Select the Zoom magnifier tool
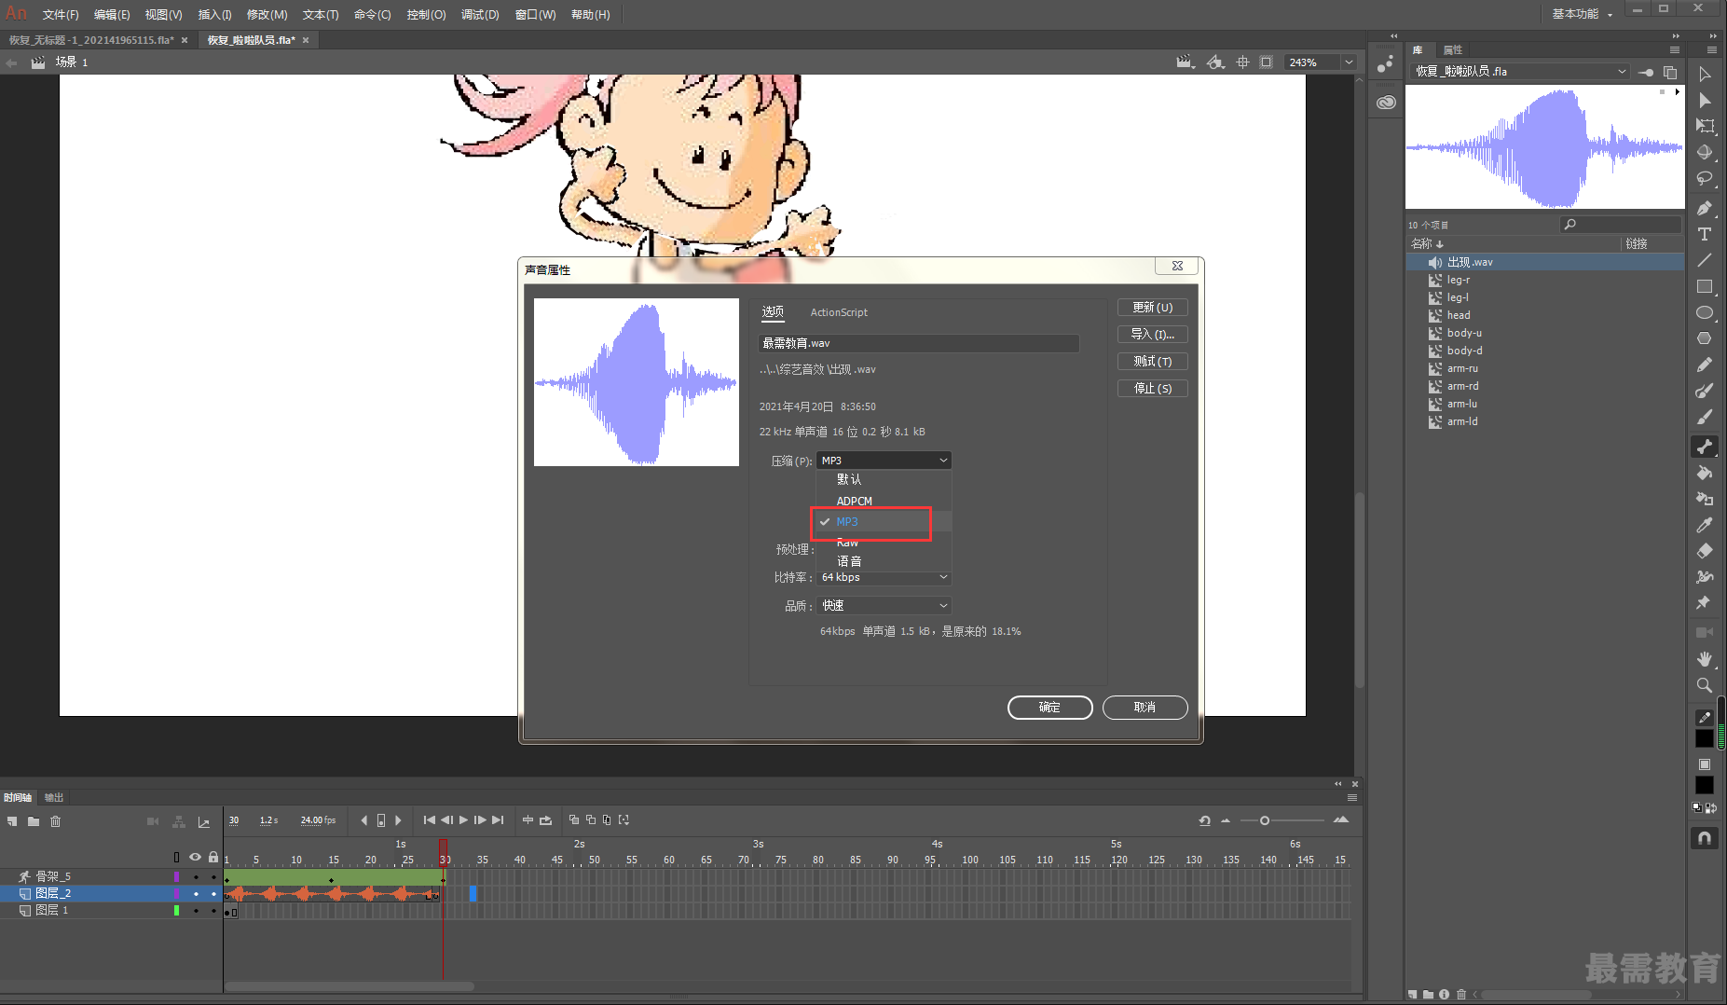The height and width of the screenshot is (1005, 1727). [1705, 685]
